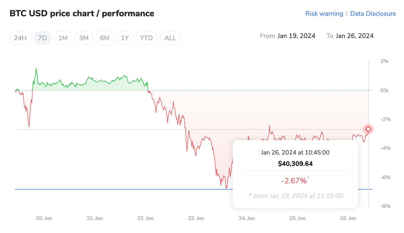Screen dimensions: 404x233
Task: Select the 1Y time range
Action: 125,38
